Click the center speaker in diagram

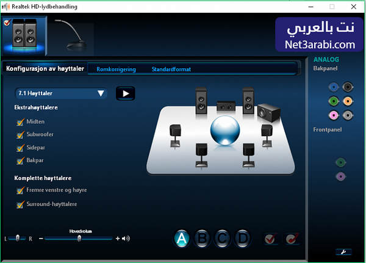tap(226, 106)
